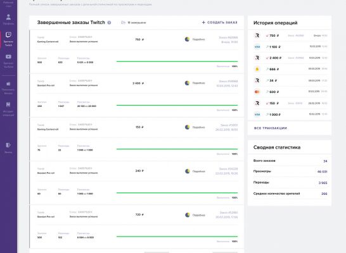Click Всего заказов value 34
Image resolution: width=346 pixels, height=253 pixels.
click(x=325, y=161)
